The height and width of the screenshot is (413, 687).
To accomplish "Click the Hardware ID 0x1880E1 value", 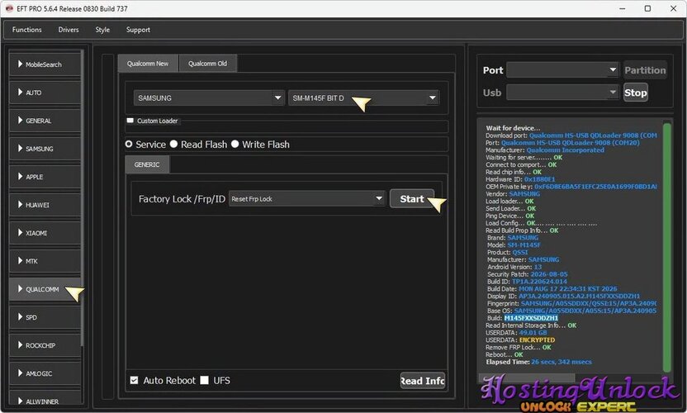I will 539,179.
